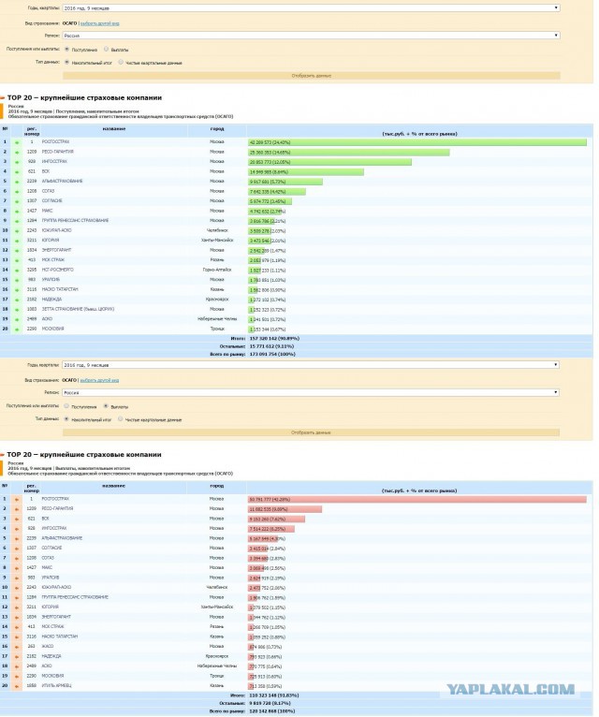Follow выбрать другой вид link in top form
The image size is (599, 717).
click(100, 23)
